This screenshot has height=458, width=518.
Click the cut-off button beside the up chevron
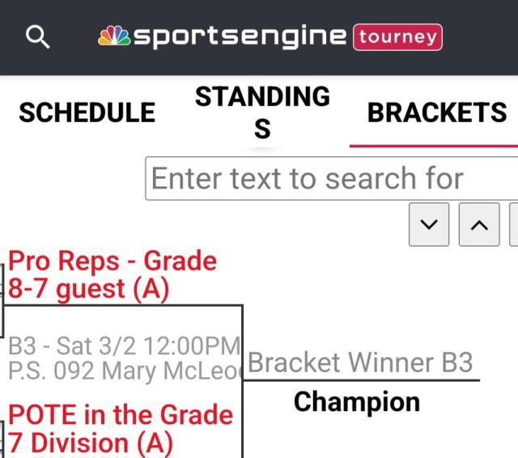(x=513, y=225)
